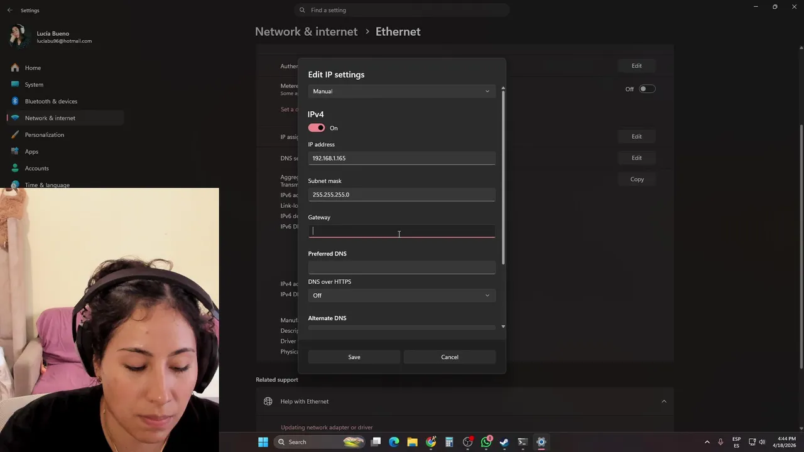Click the Settings page scrollbar
The height and width of the screenshot is (452, 804).
point(801,245)
